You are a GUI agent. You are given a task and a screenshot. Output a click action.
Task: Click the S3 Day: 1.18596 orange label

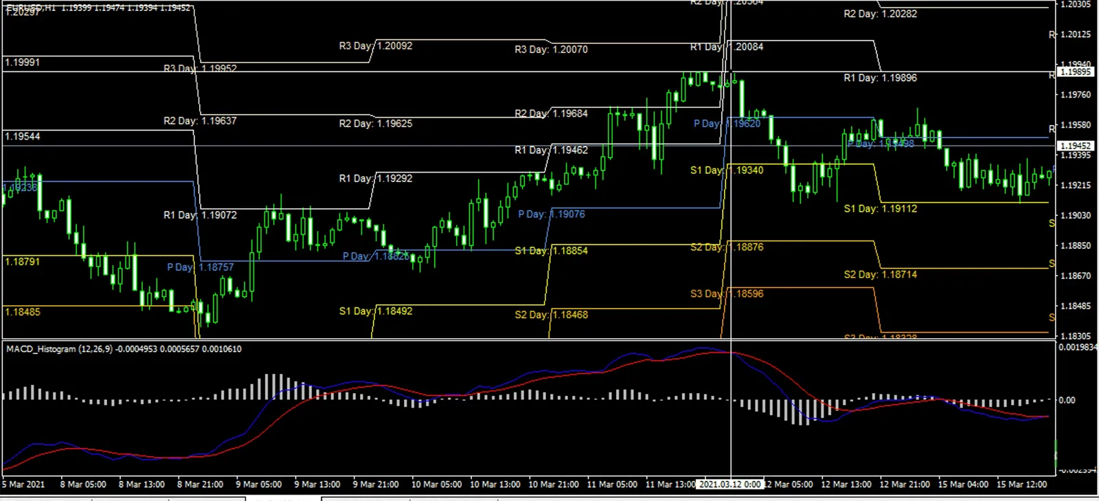pos(727,293)
